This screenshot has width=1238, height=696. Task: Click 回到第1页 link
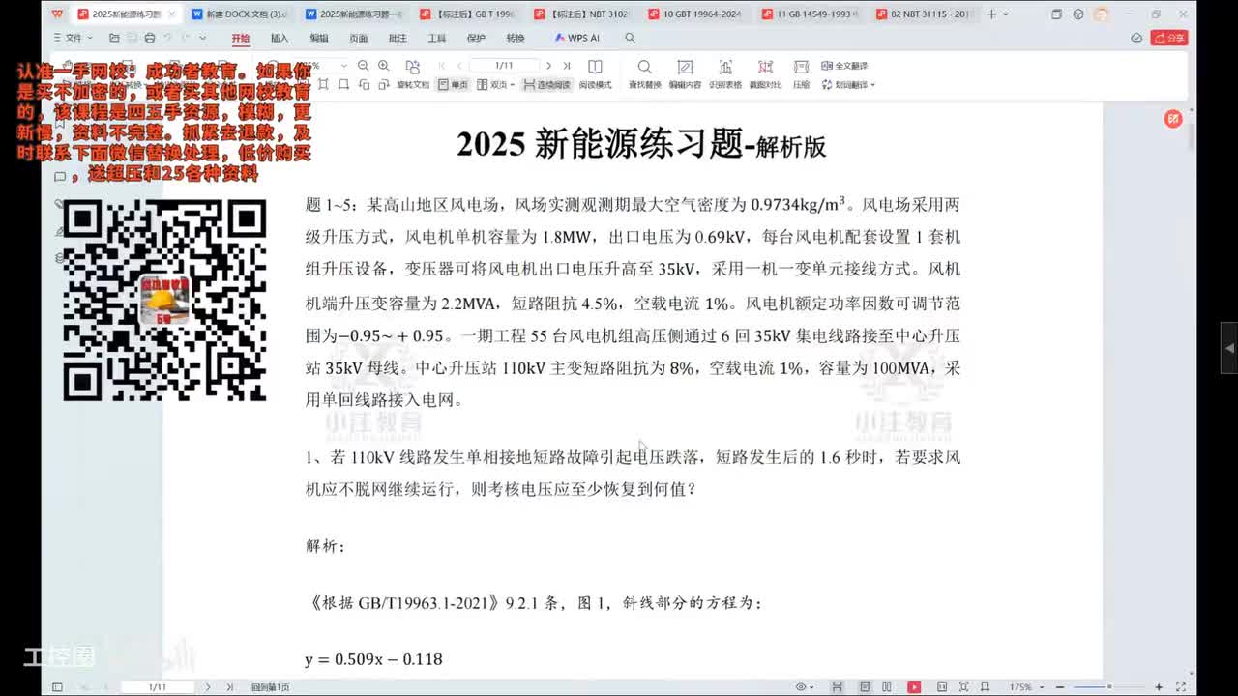coord(271,687)
